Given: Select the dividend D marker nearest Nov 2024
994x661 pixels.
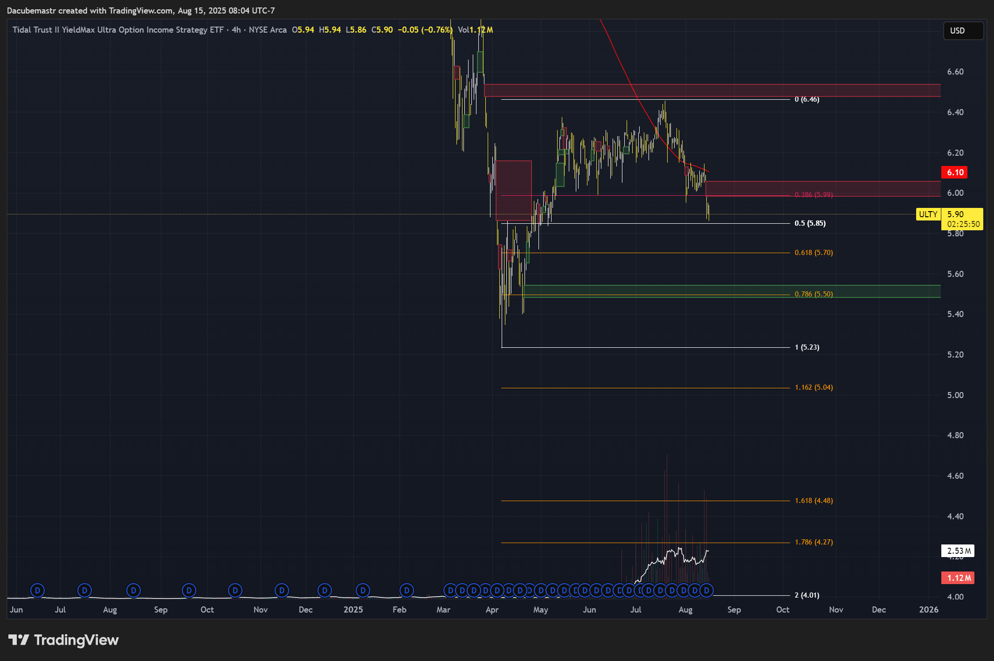Looking at the screenshot, I should [x=282, y=591].
